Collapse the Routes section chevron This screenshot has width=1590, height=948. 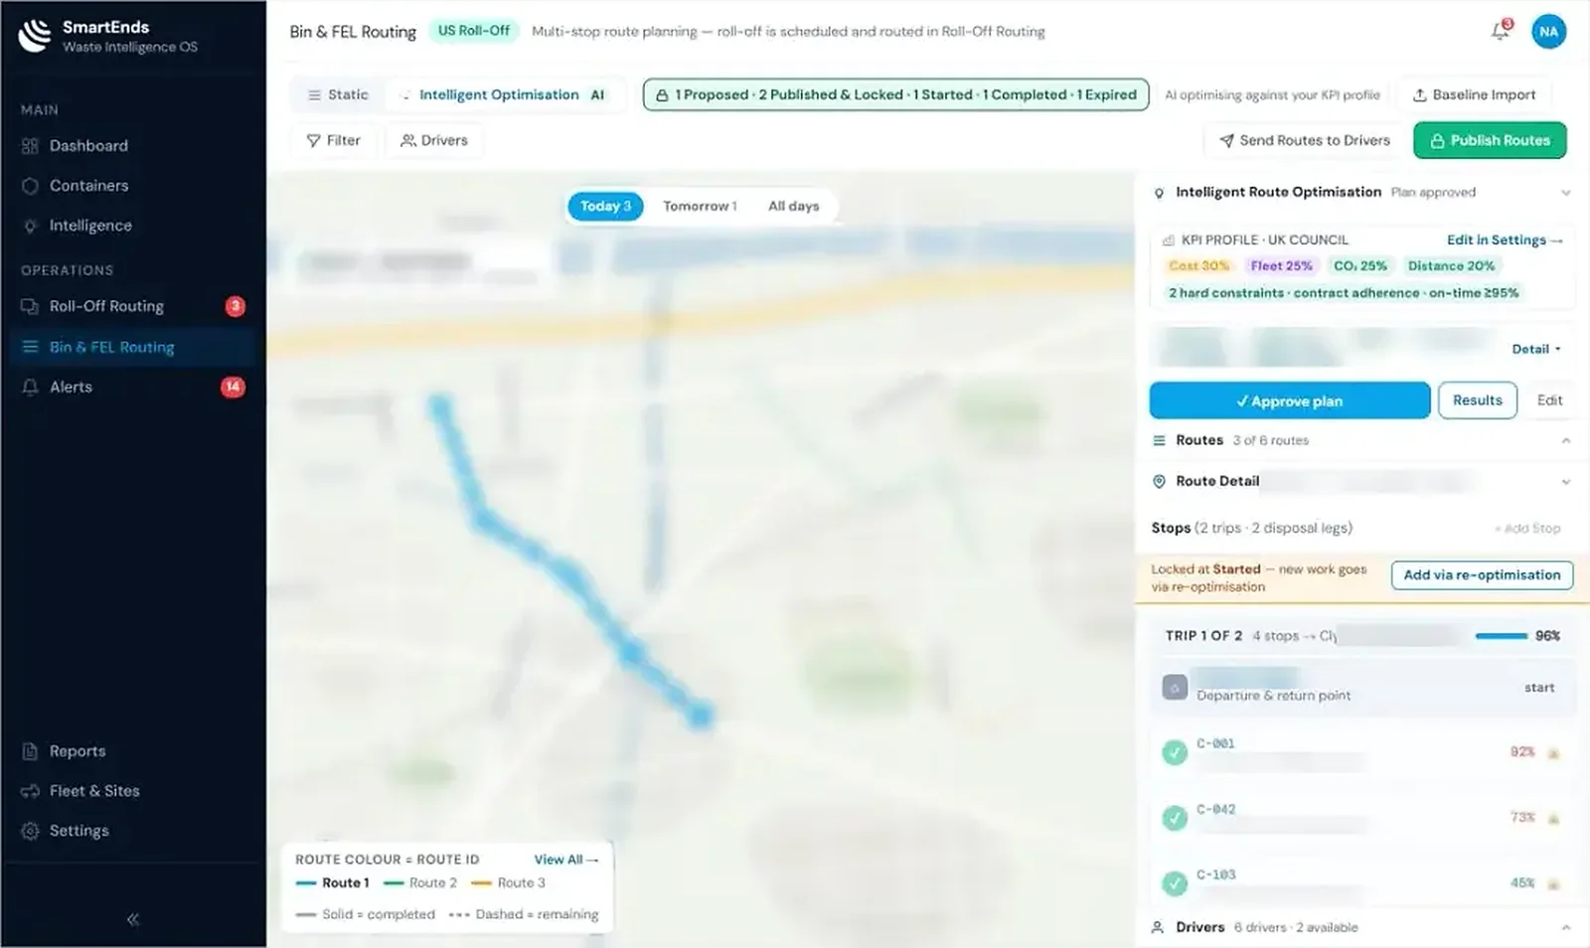tap(1565, 440)
